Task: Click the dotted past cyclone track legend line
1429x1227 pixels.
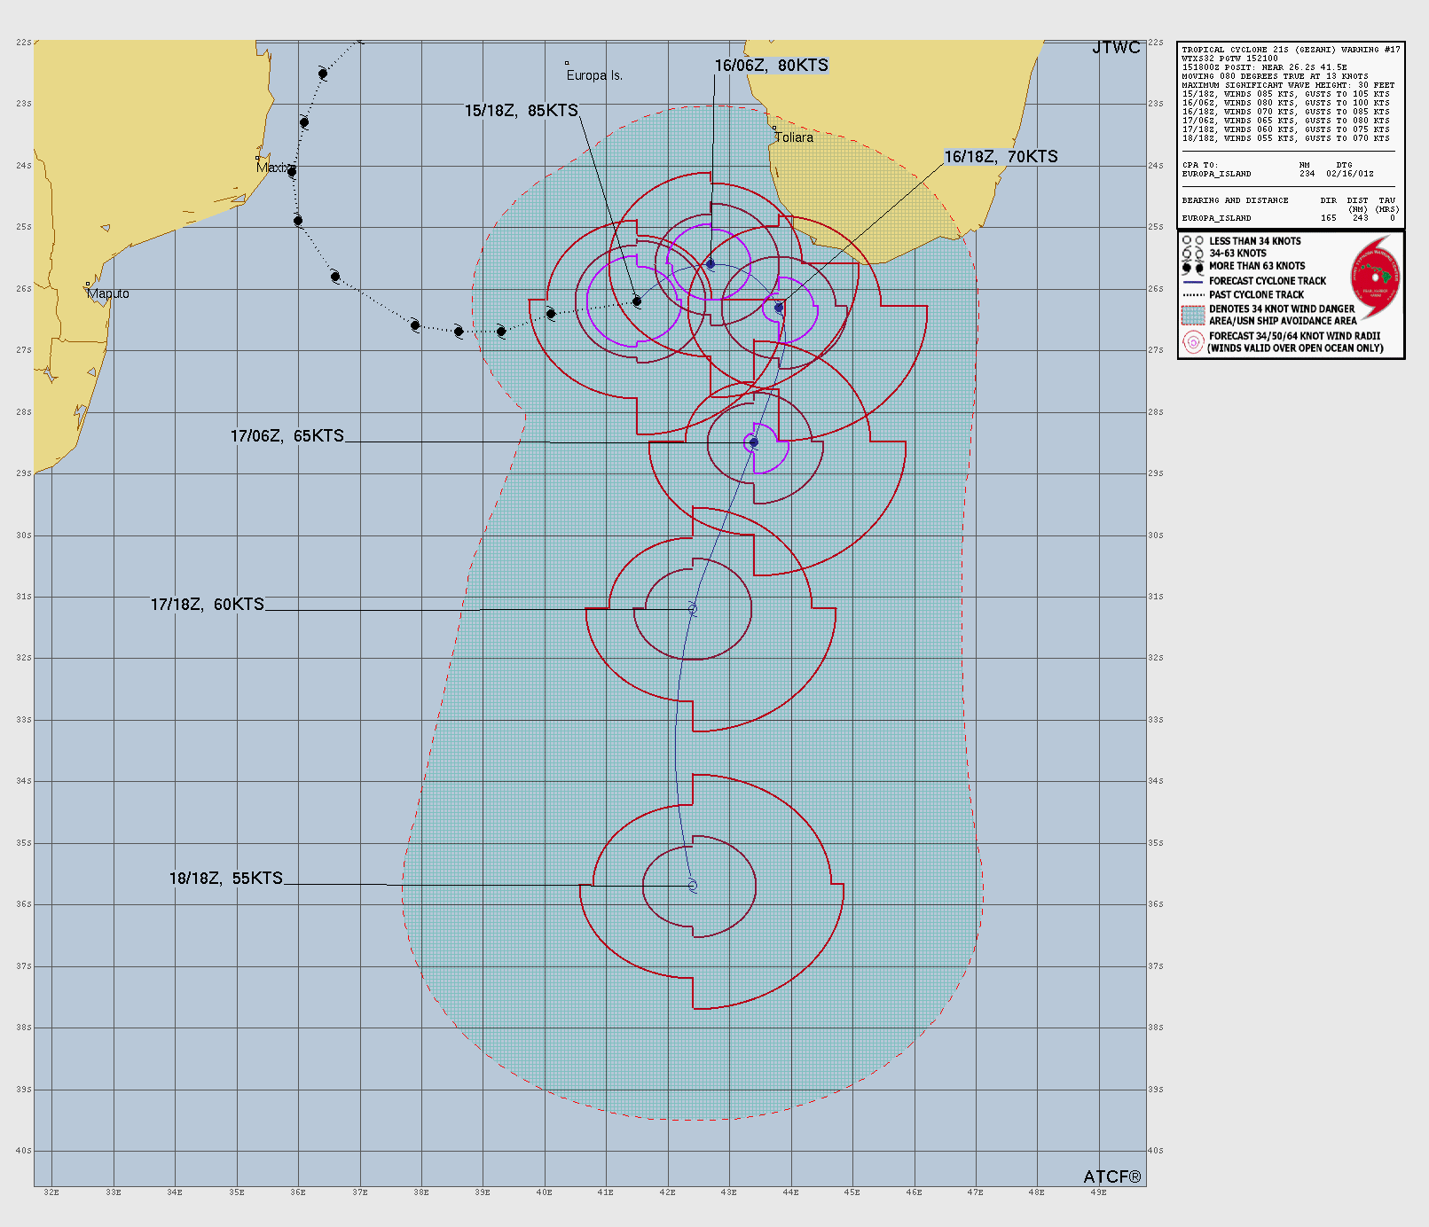Action: pos(1193,295)
